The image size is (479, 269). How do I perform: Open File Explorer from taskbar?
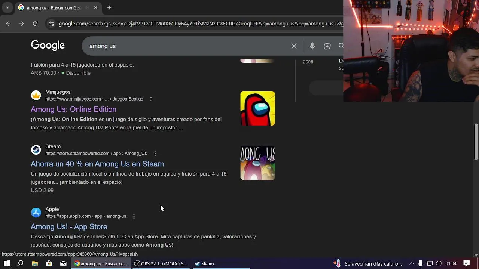[x=35, y=263]
